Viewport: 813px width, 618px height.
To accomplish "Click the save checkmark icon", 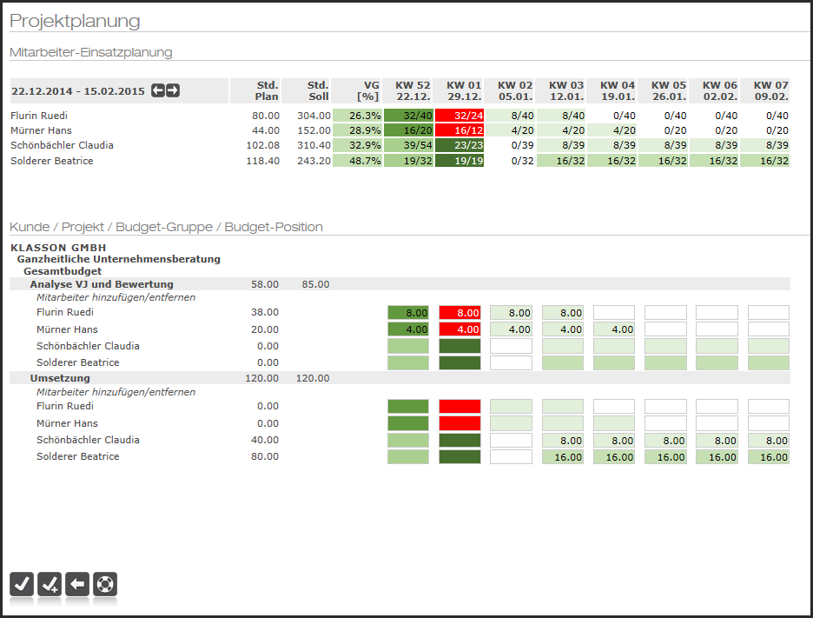I will (x=22, y=585).
